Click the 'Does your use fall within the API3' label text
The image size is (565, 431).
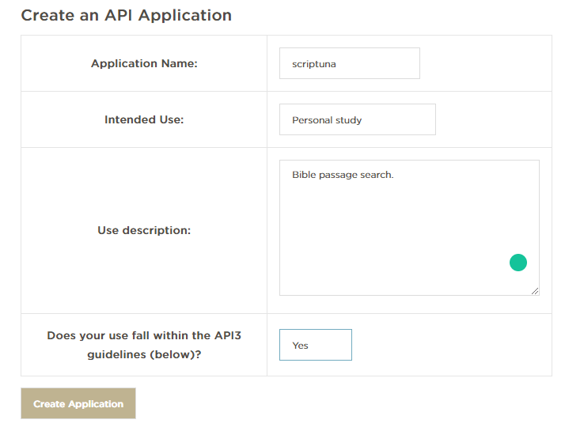click(x=144, y=335)
